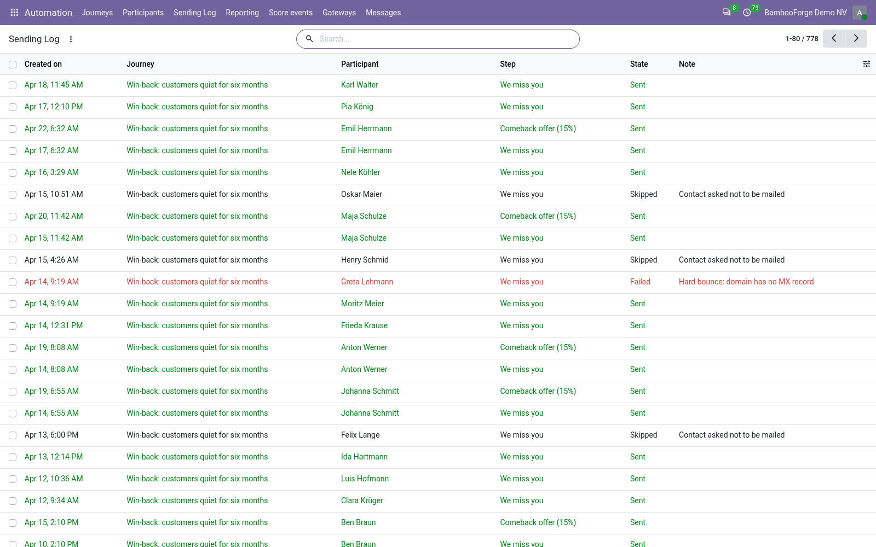This screenshot has width=876, height=547.
Task: Click participant Luis Hofmann
Action: (365, 479)
